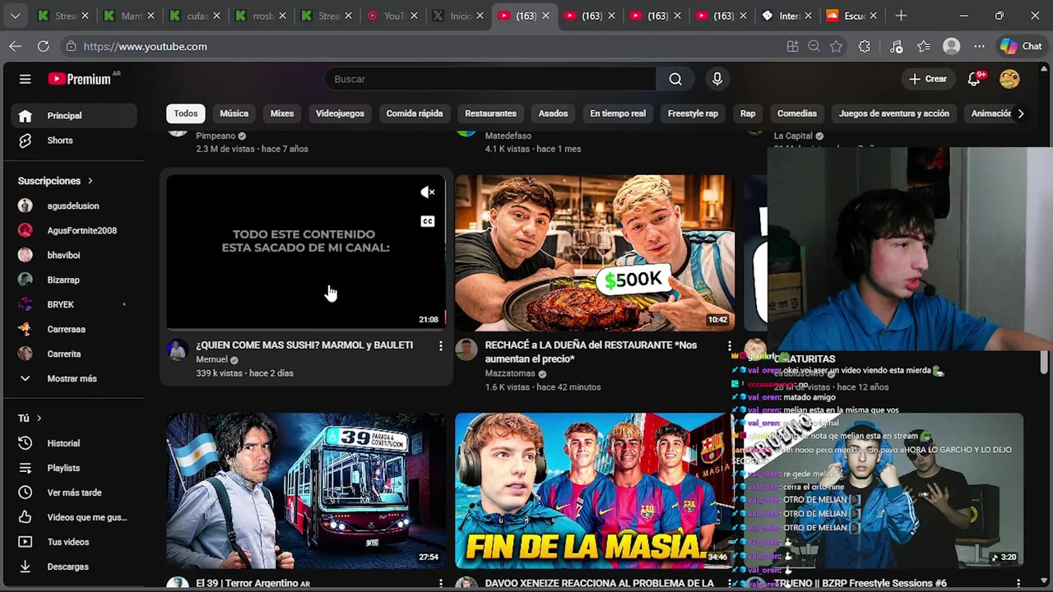
Task: Open ¿QUIEN COME MAS SUSHI? video title
Action: [x=304, y=345]
